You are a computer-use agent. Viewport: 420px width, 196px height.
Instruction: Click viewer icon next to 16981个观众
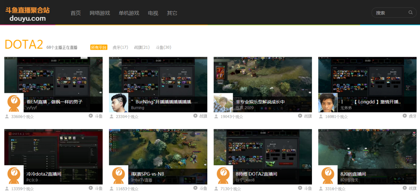(x=321, y=117)
